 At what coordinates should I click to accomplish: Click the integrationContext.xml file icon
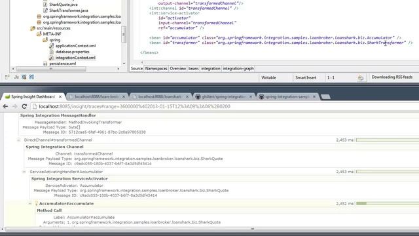51,58
